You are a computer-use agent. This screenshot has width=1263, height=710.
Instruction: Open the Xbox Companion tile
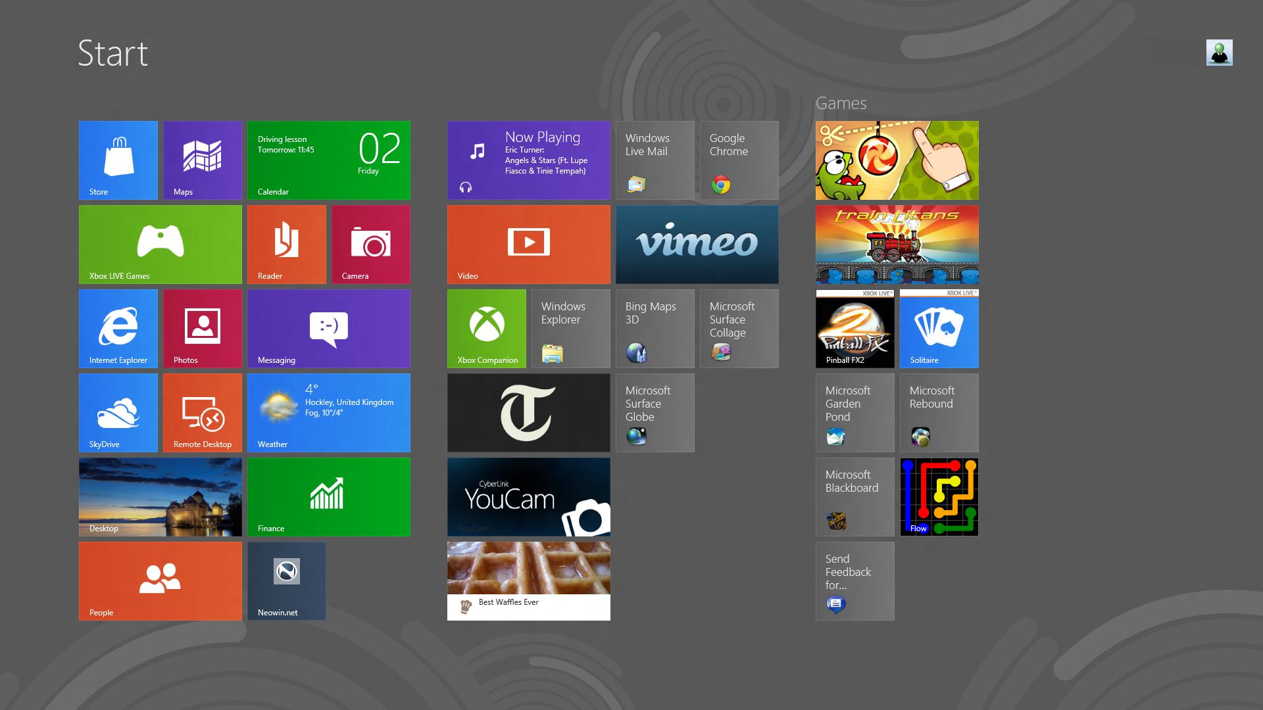tap(487, 328)
